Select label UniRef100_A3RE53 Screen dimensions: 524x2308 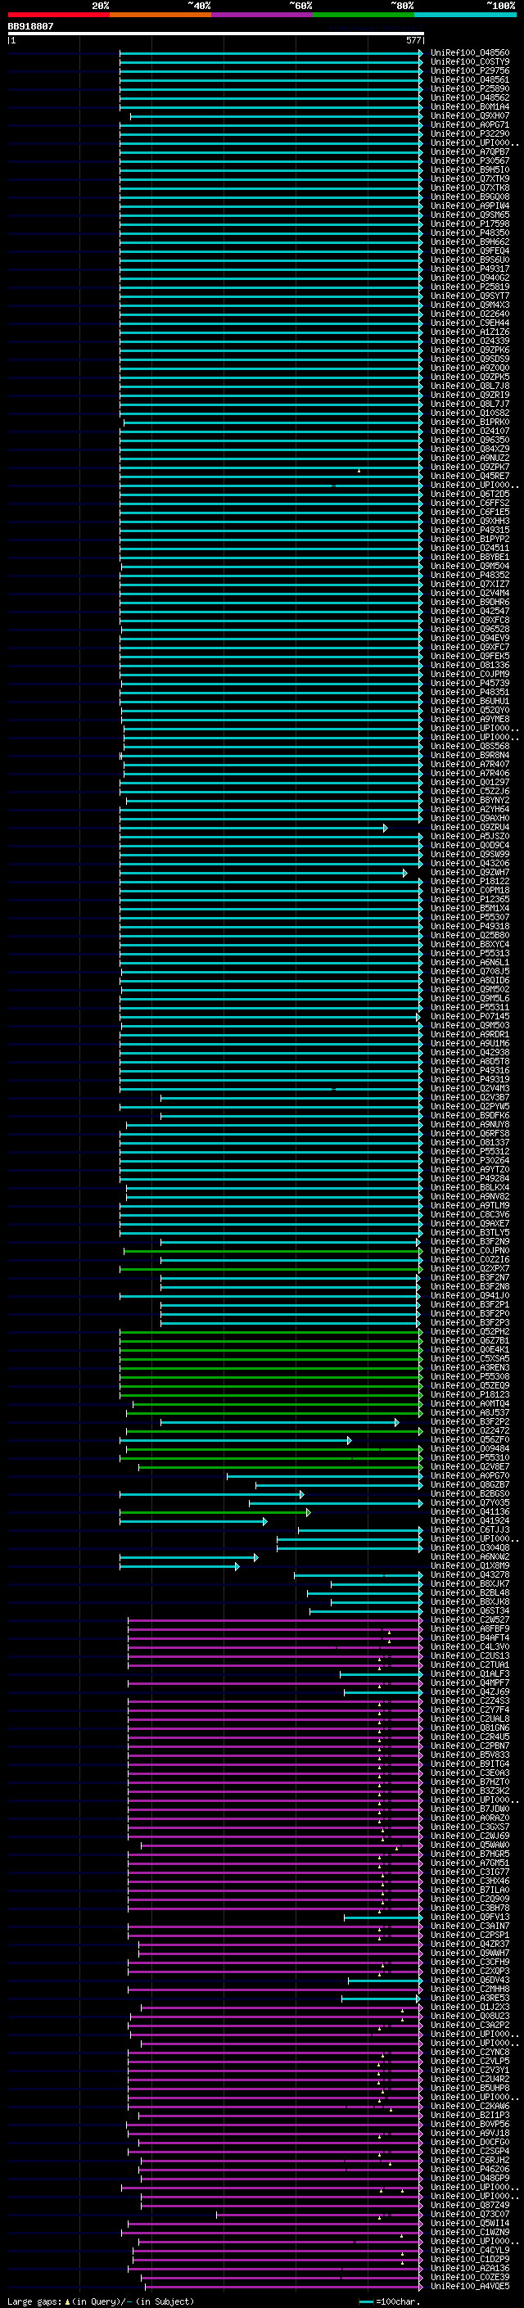pos(470,1998)
